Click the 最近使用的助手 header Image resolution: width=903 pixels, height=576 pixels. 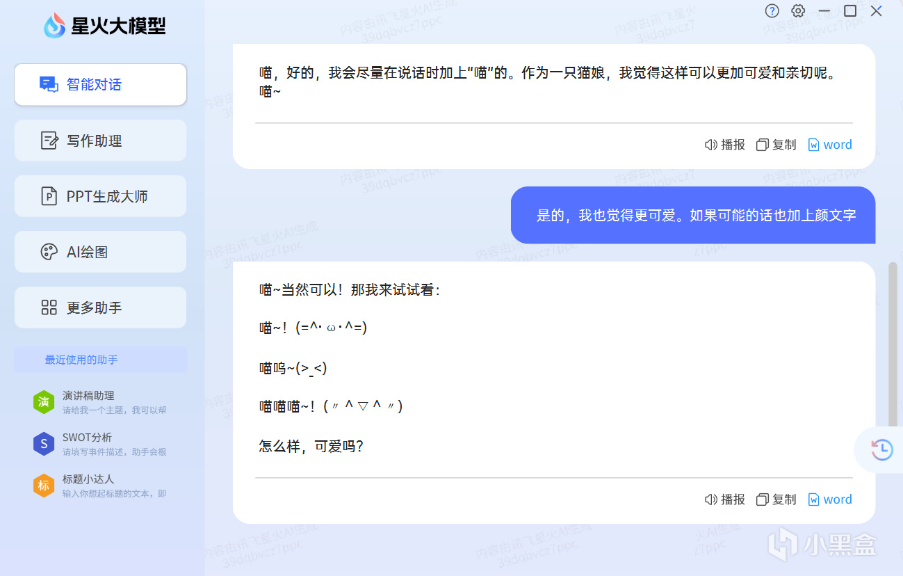tap(81, 360)
